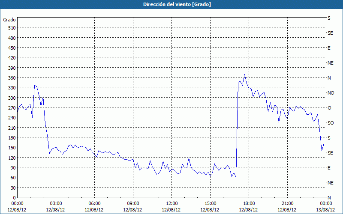Click the 'NO' compass label on right axis
The width and height of the screenshot is (343, 214).
331,93
